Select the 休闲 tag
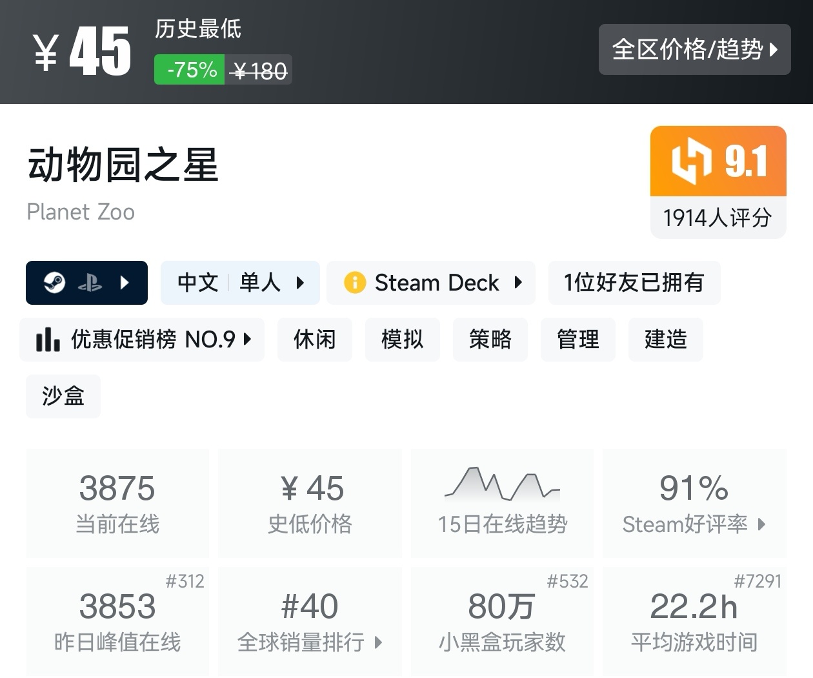 pos(315,339)
